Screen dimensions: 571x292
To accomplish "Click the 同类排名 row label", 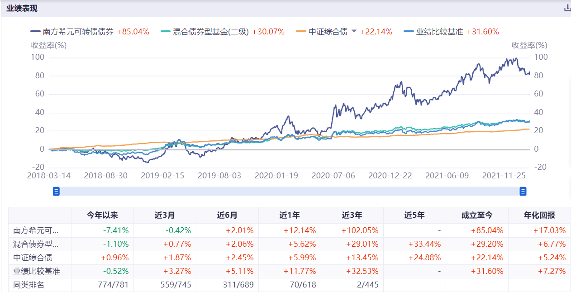I will tap(28, 285).
